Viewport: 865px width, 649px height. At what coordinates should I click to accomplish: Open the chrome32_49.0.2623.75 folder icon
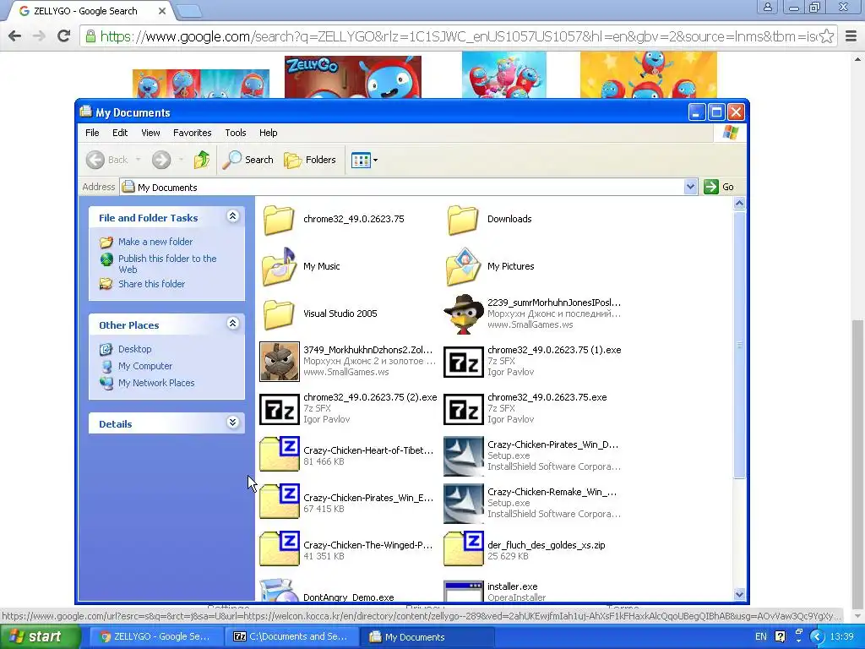point(279,219)
